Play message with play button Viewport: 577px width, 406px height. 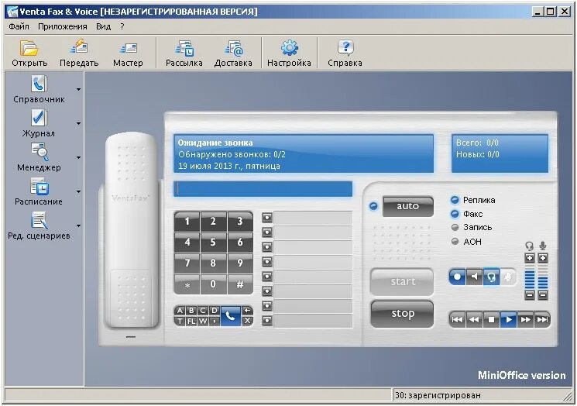point(509,319)
